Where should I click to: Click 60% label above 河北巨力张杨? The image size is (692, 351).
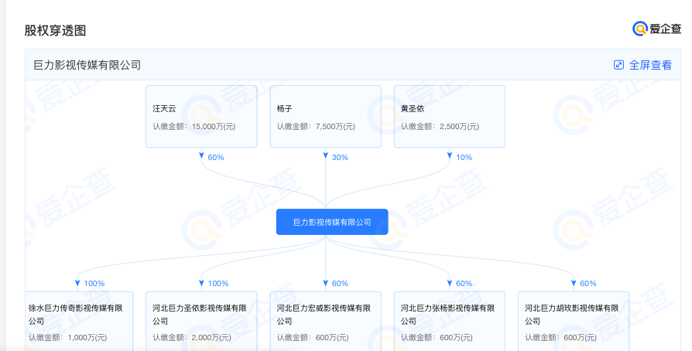click(464, 284)
